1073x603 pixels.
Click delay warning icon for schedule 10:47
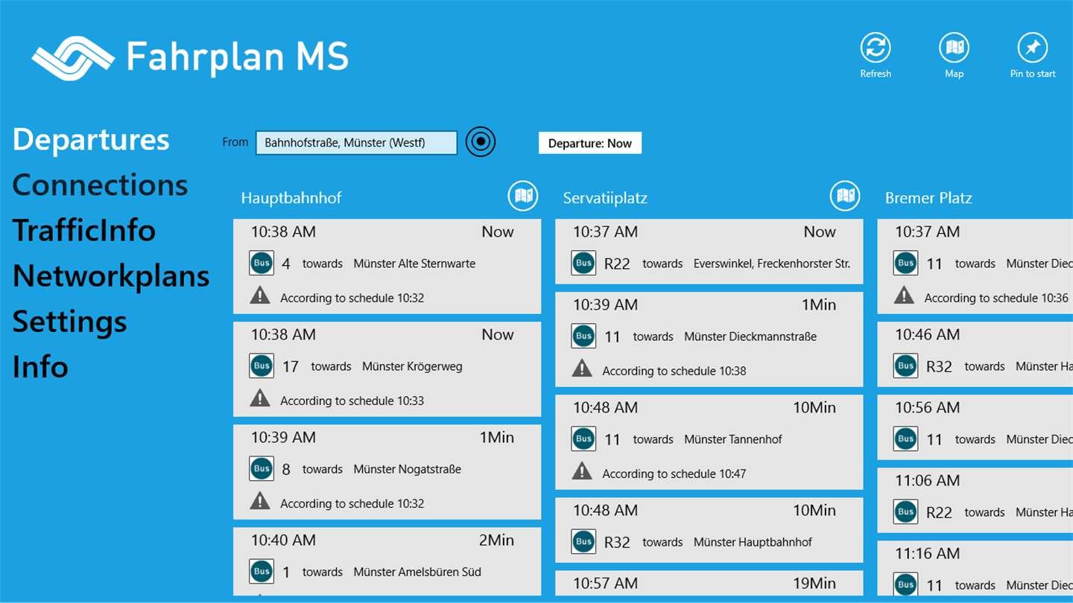point(582,471)
